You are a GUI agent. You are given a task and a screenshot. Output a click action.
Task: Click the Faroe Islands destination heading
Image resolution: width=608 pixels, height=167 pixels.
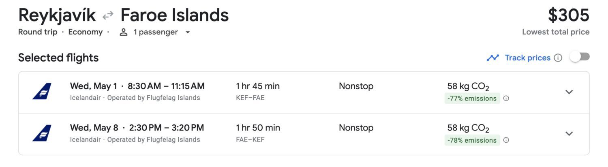pyautogui.click(x=175, y=15)
